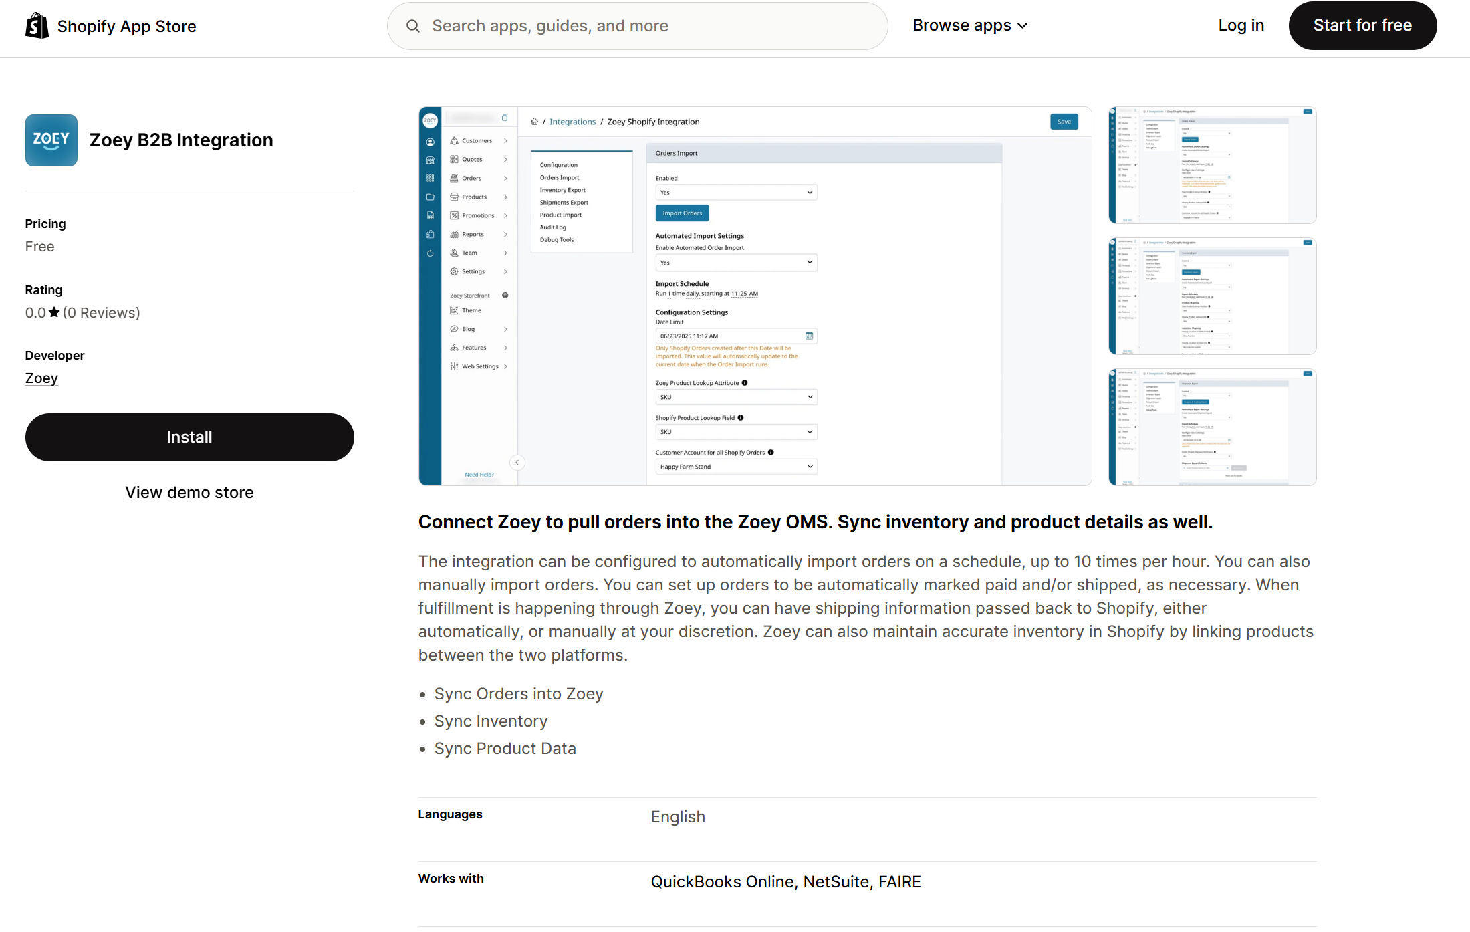Click the Shopify bag logo icon

37,26
